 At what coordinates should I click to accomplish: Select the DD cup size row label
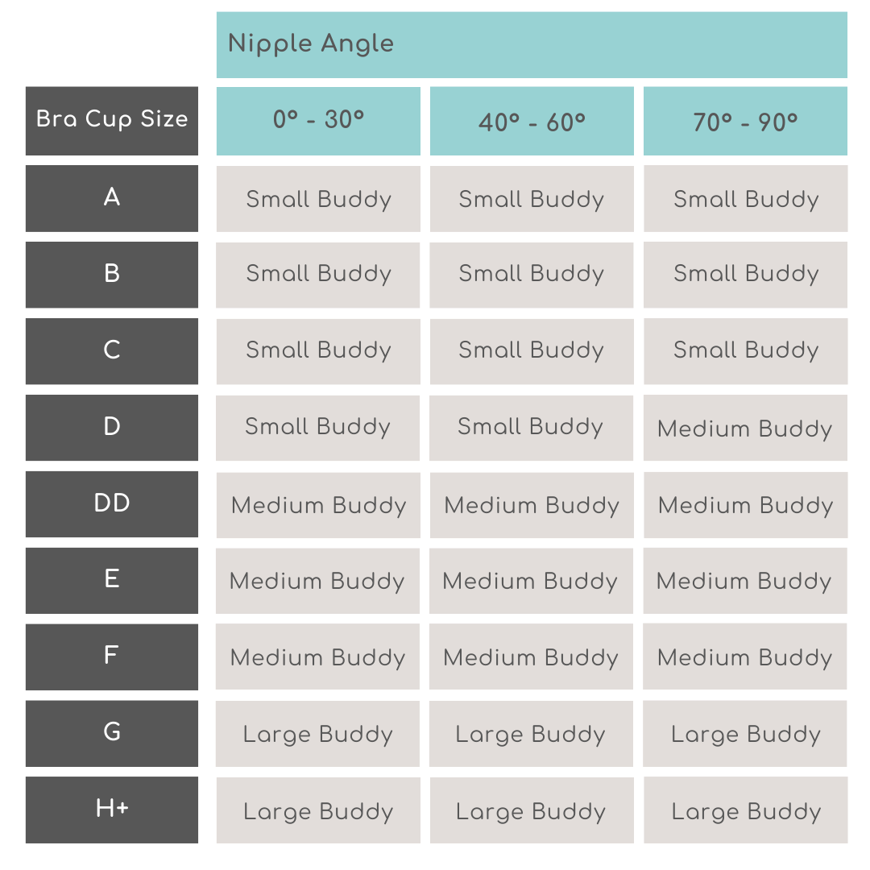point(112,504)
